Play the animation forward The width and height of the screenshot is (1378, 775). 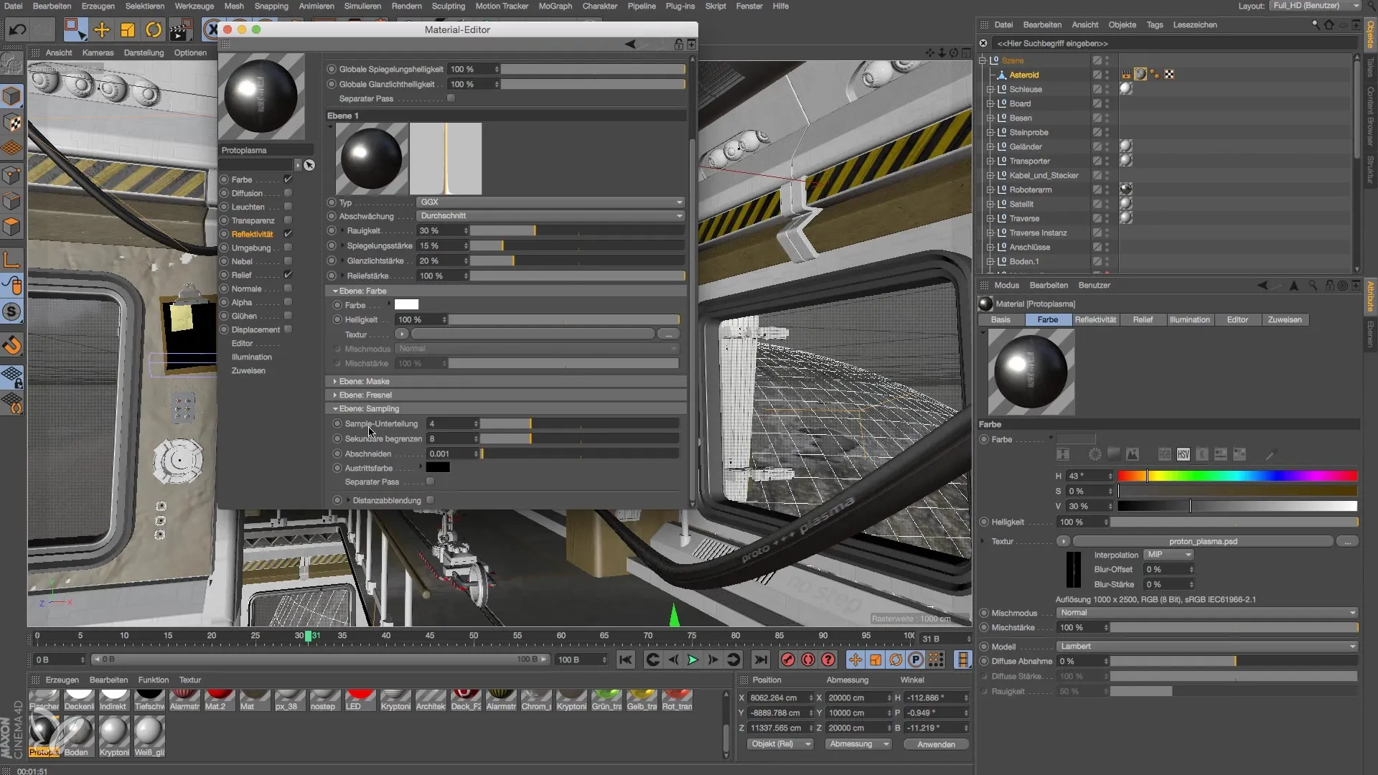coord(693,659)
